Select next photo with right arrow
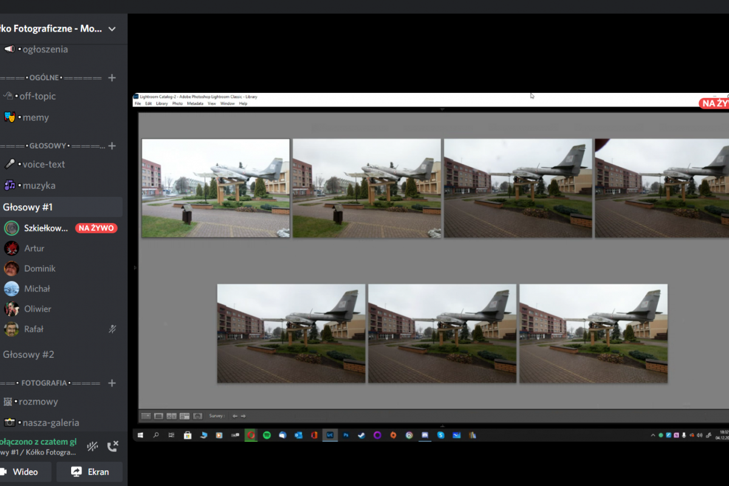729x486 pixels. pos(243,416)
